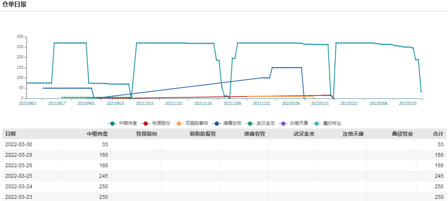This screenshot has width=448, height=201.
Task: Click the 2022-03-23 date cell
Action: point(19,197)
